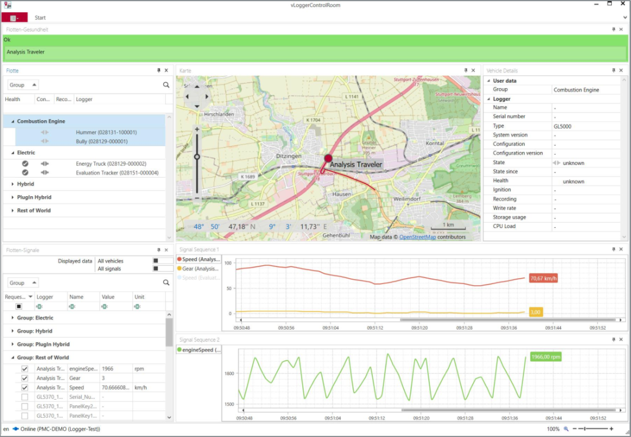Viewport: 631px width, 437px height.
Task: Open the Group dropdown in Flotte panel
Action: 23,85
